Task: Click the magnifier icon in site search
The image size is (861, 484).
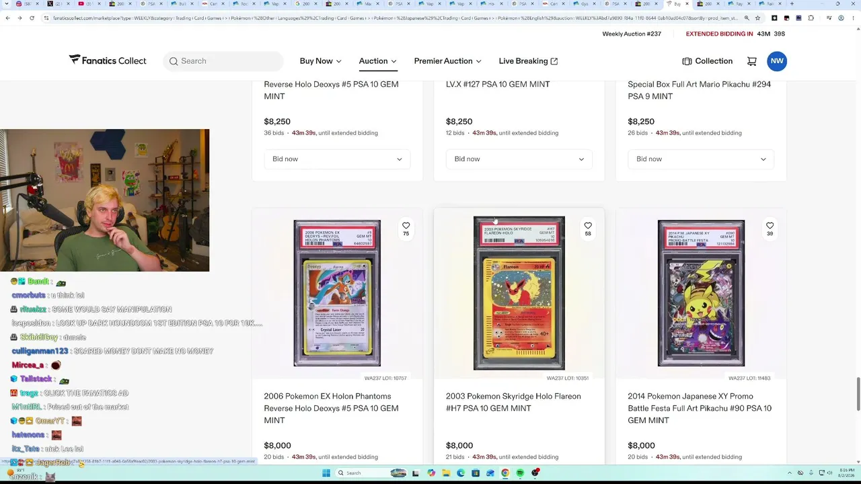Action: click(174, 61)
